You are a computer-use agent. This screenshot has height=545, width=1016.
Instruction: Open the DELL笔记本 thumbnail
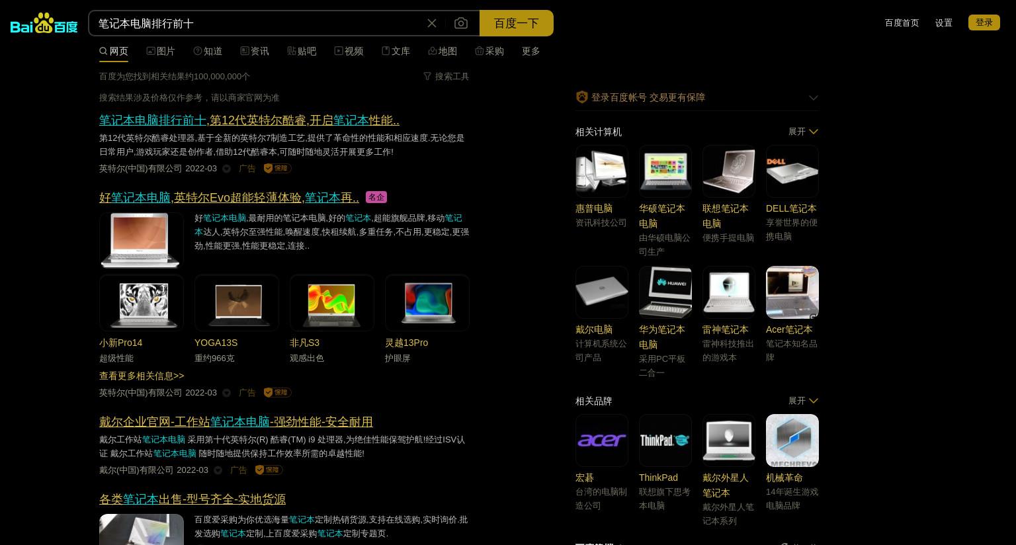click(792, 171)
